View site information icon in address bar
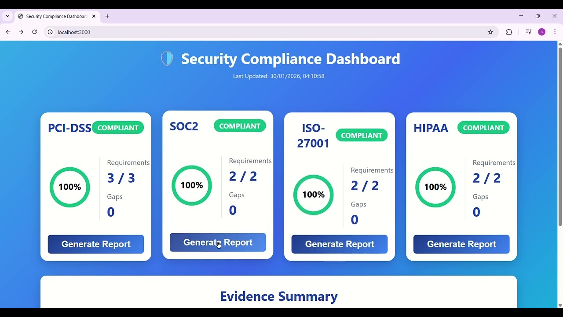This screenshot has height=317, width=563. 50,32
